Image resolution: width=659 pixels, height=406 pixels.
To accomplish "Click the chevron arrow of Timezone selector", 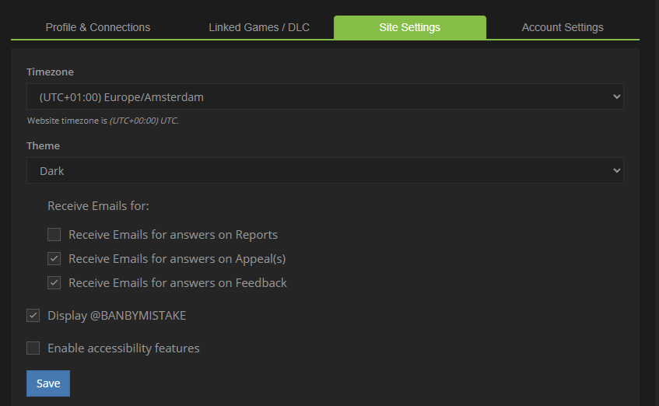I will [x=617, y=97].
